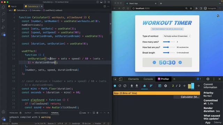The width and height of the screenshot is (223, 125).
Task: Open the Source Control view
Action: pyautogui.click(x=3, y=20)
